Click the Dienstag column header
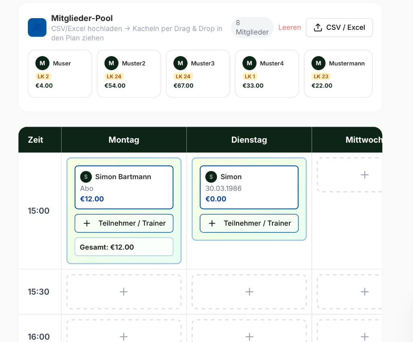Screen dimensions: 413x342 coord(249,140)
